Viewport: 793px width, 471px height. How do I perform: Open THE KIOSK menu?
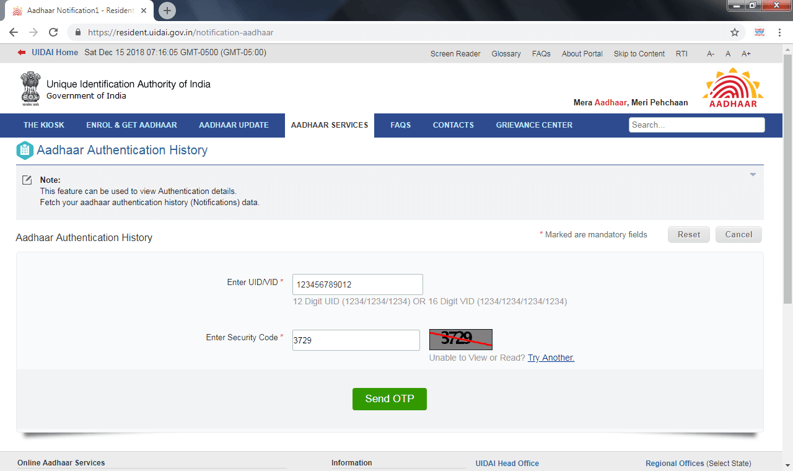44,125
